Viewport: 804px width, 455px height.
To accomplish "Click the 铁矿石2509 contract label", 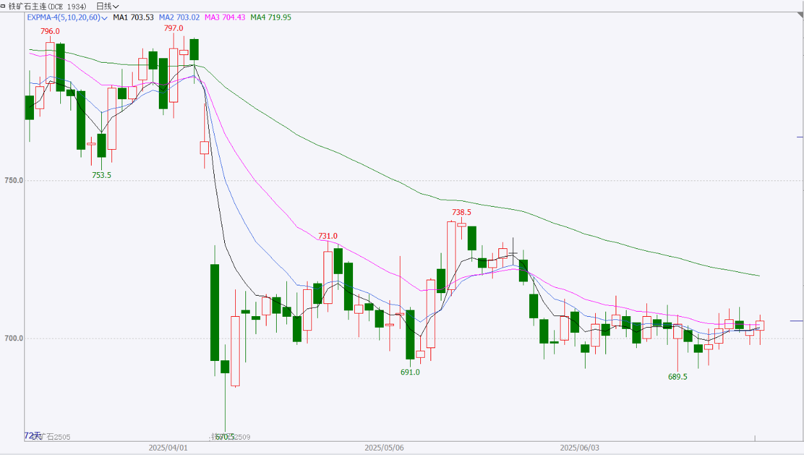I will tap(231, 437).
